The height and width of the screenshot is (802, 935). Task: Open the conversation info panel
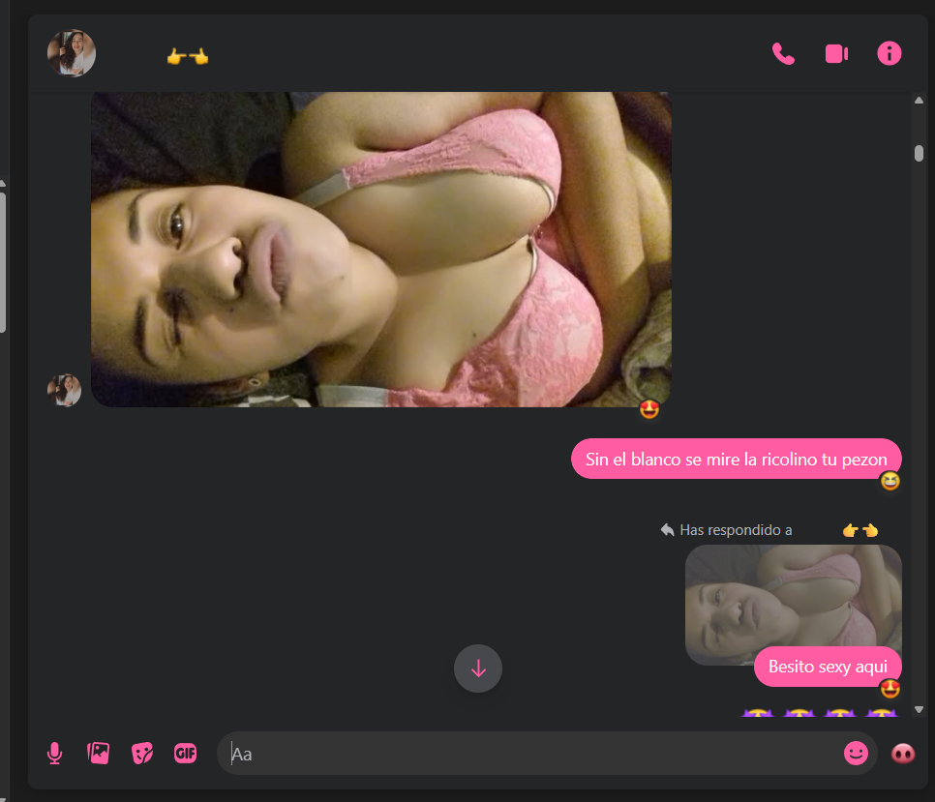pos(889,53)
